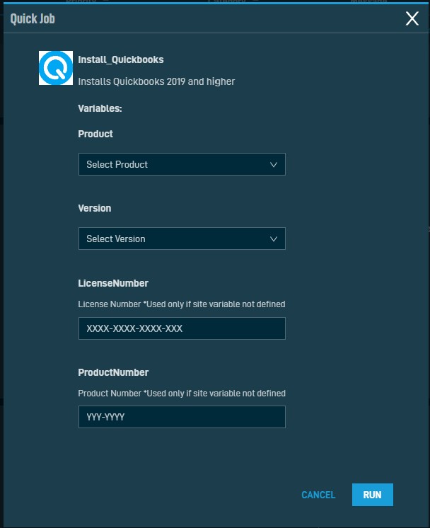The image size is (430, 528).
Task: Close the Quick Job dialog
Action: (412, 18)
